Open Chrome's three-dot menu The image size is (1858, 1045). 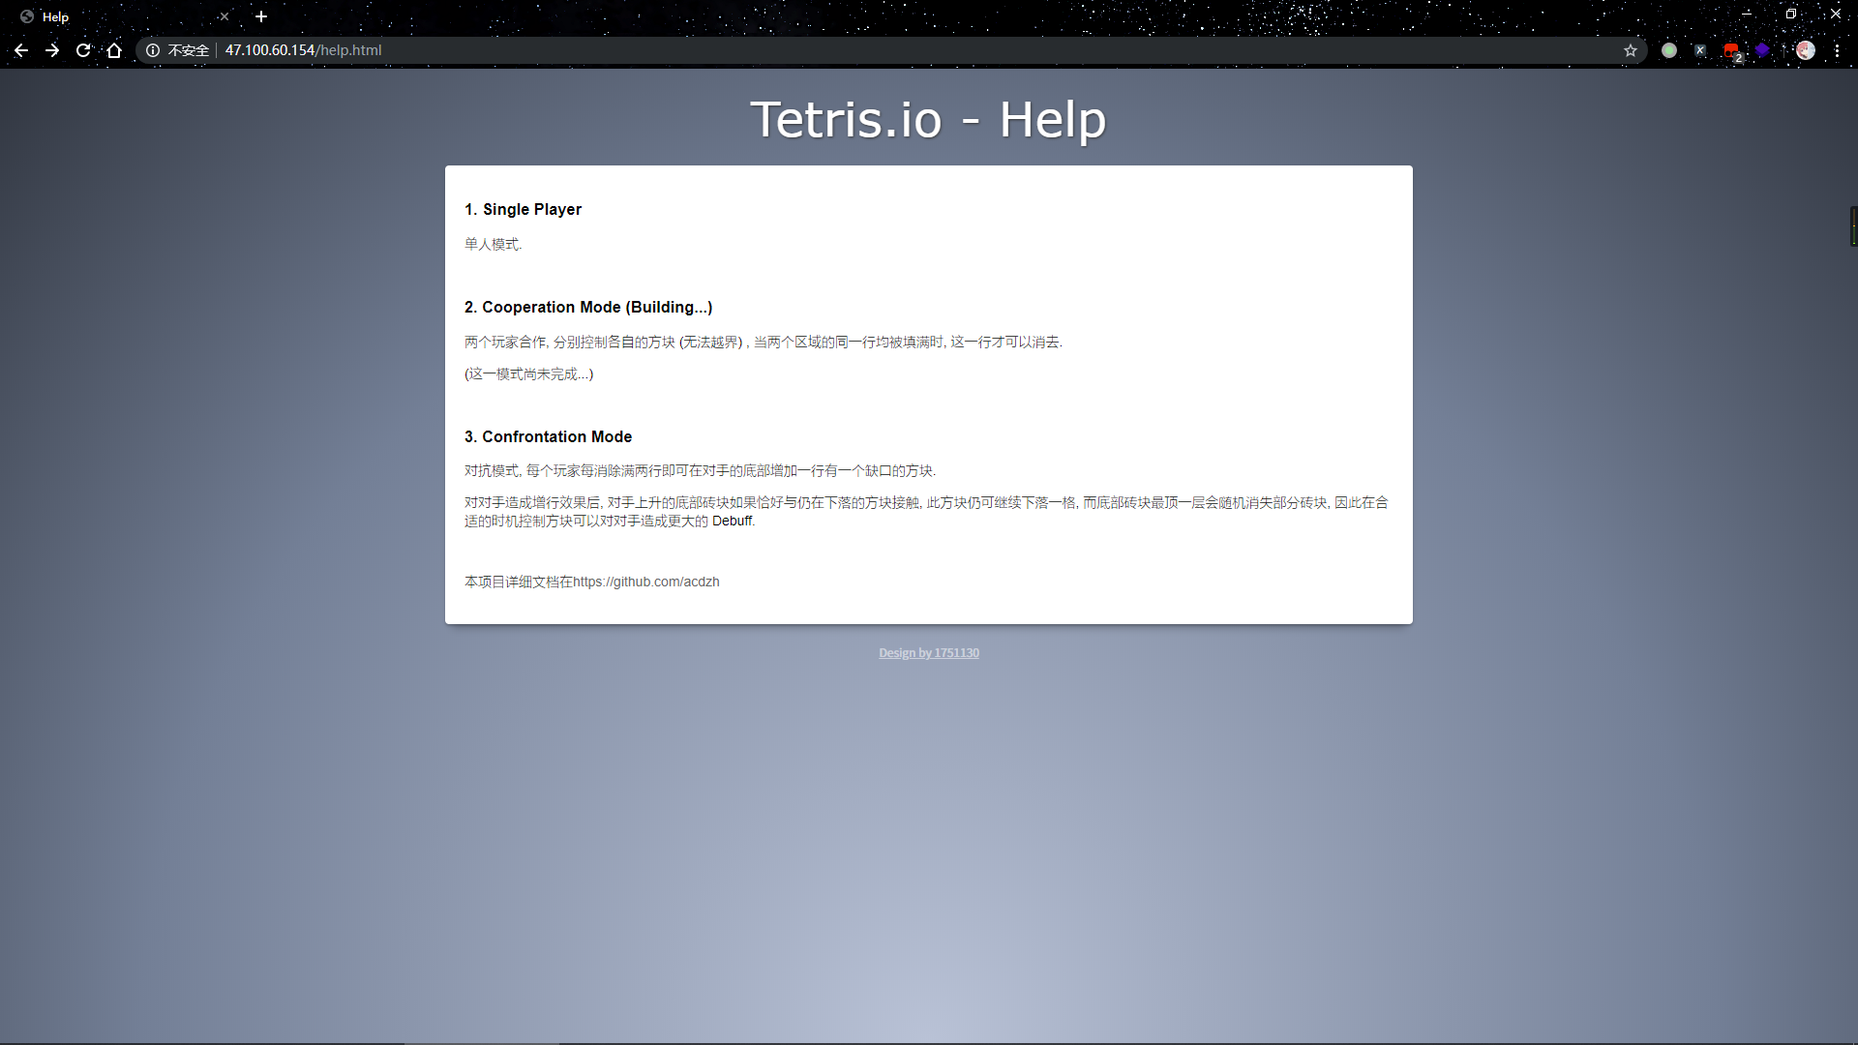tap(1837, 50)
